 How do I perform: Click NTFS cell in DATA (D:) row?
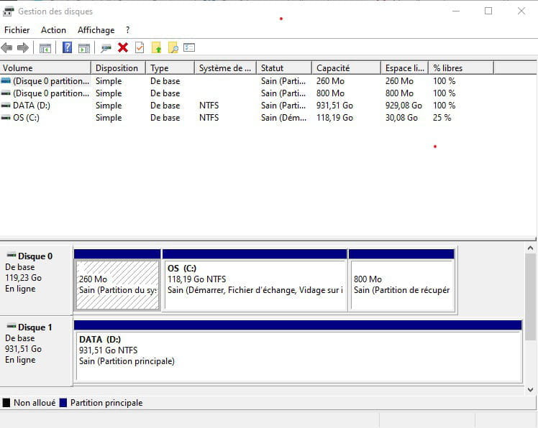pyautogui.click(x=209, y=106)
